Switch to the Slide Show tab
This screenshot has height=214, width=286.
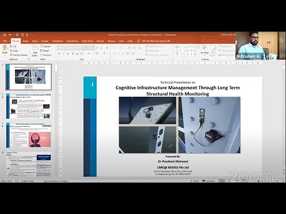(x=87, y=41)
